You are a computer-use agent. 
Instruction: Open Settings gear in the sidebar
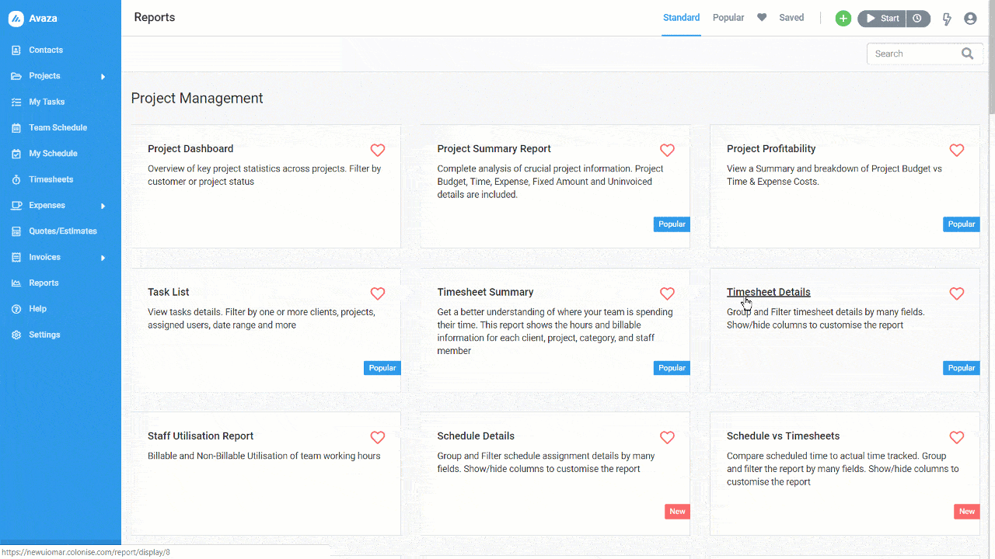[x=16, y=335]
